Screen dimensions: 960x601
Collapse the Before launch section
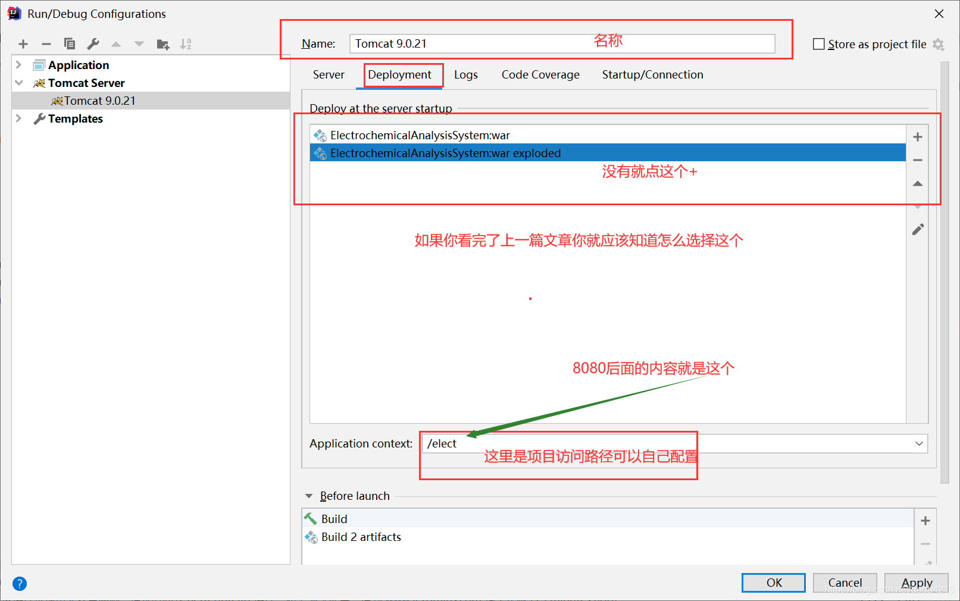309,496
